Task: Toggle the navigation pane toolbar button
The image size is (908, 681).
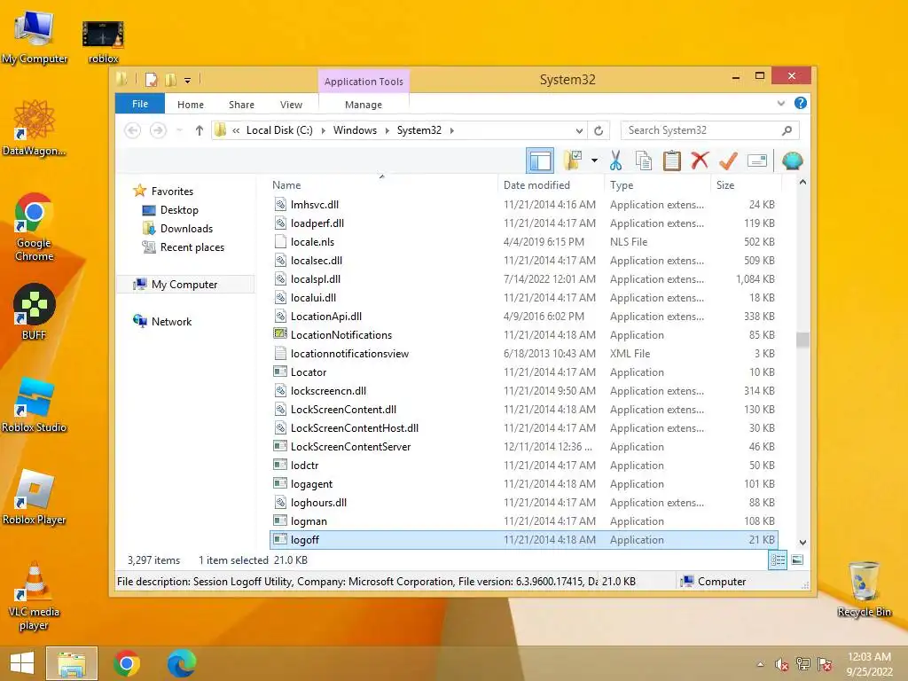Action: click(x=540, y=161)
